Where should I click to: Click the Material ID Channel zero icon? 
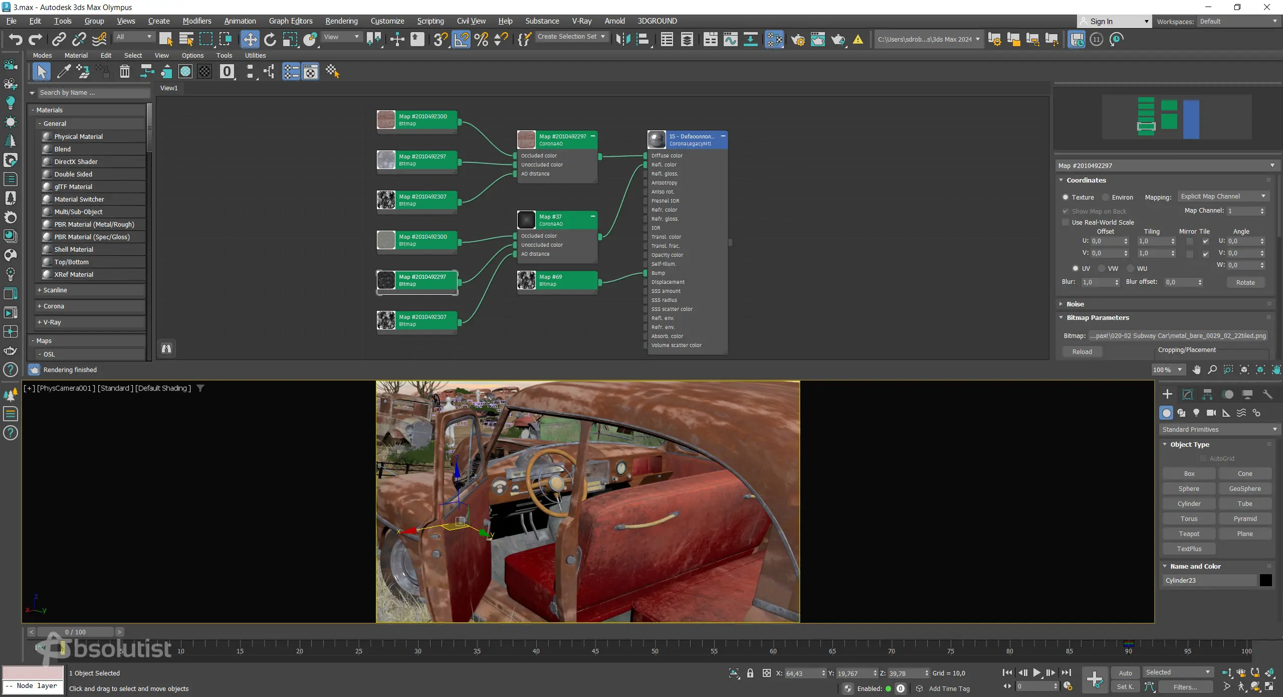(227, 72)
